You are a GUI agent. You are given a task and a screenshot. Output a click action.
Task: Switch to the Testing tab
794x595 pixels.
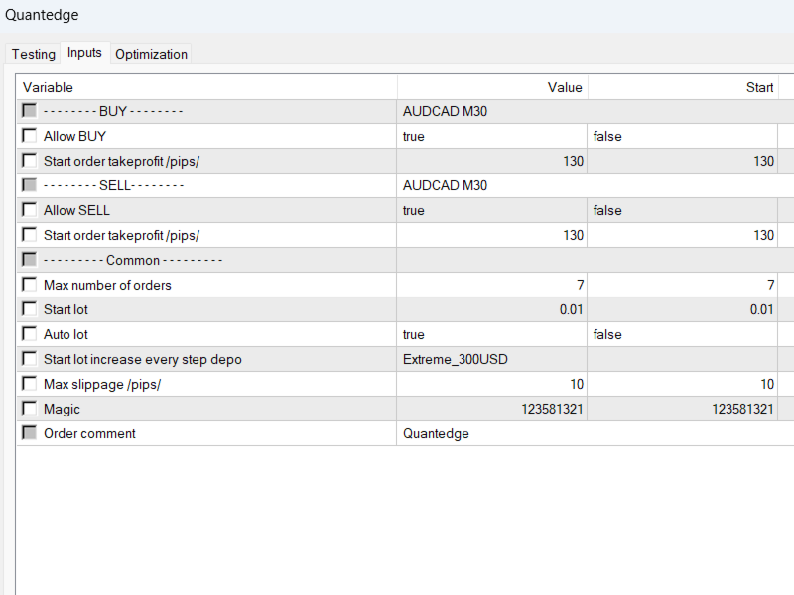[x=34, y=54]
